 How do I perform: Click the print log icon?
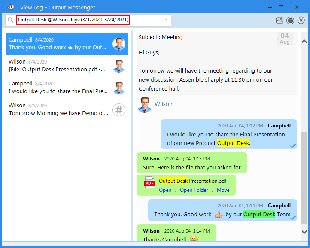coord(290,20)
